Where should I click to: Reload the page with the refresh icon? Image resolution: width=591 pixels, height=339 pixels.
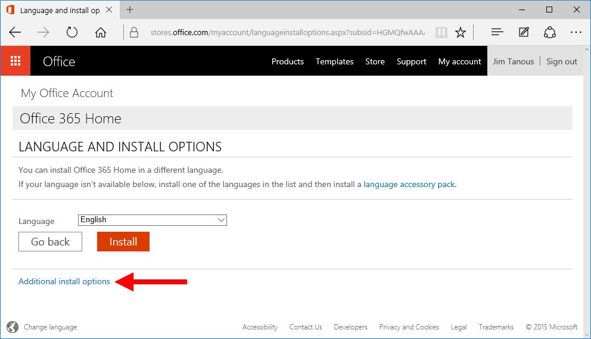[x=71, y=32]
